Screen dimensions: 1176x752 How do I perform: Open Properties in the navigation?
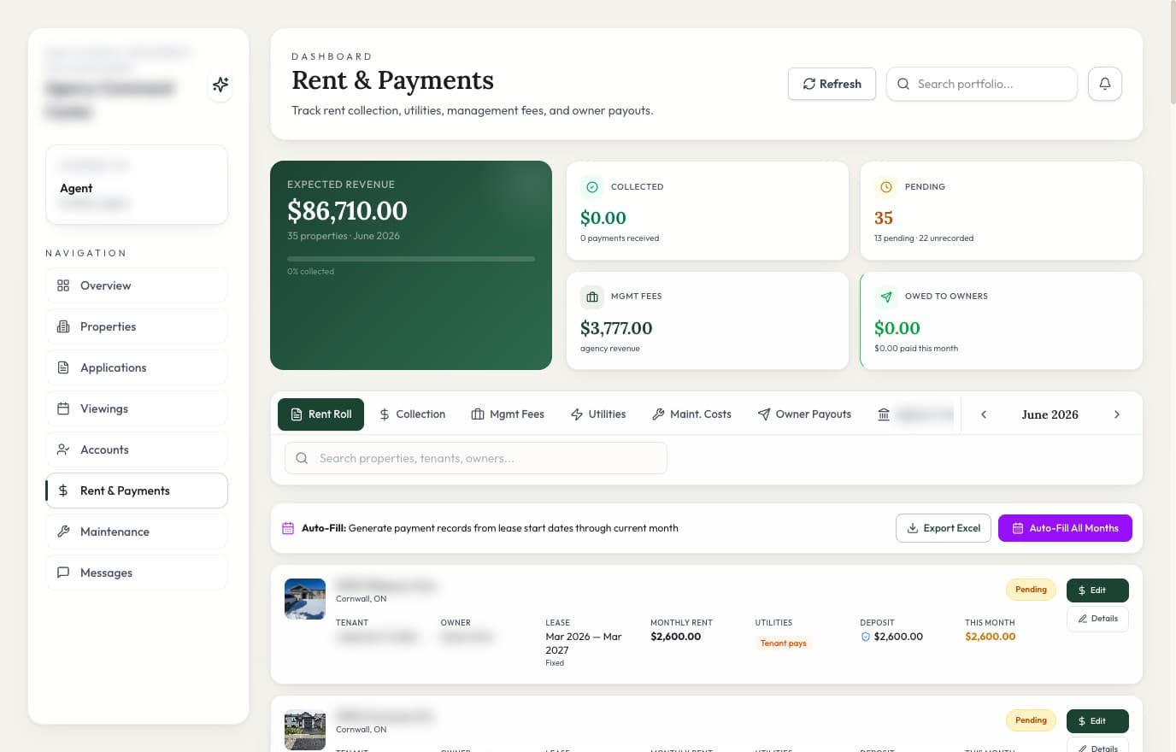(x=137, y=326)
